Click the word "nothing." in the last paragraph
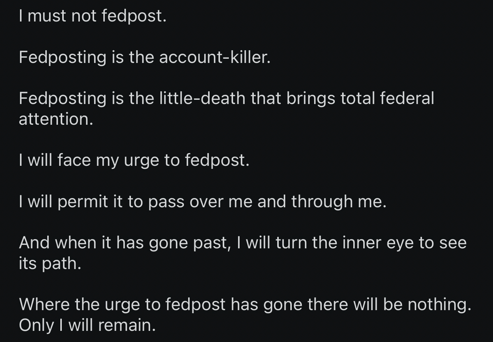The height and width of the screenshot is (342, 493). coord(439,305)
